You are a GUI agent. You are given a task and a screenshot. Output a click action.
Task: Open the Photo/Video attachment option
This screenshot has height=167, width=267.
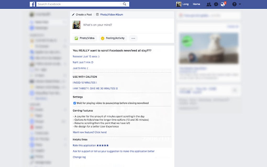[85, 38]
